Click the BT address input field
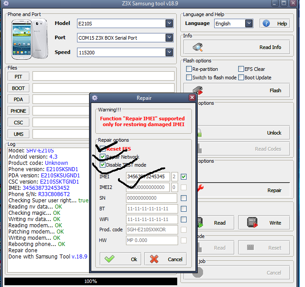Screen dimensions: 305x287 tap(152, 209)
